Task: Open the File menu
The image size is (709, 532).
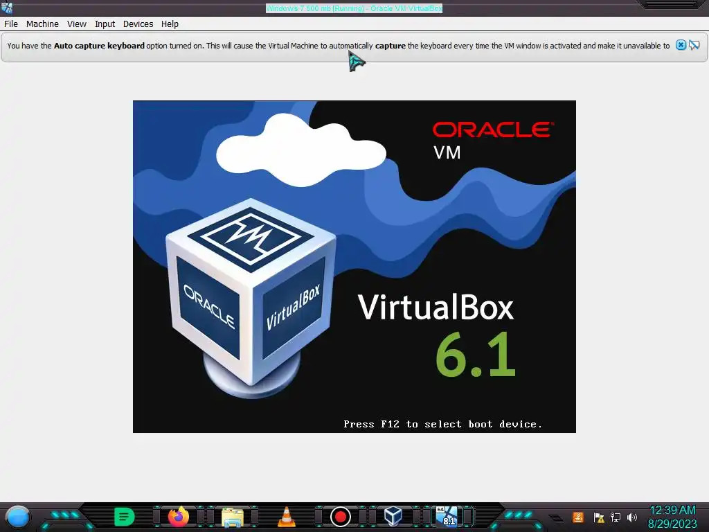Action: point(11,24)
